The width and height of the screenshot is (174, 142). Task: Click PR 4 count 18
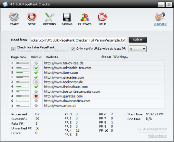[x=78, y=130]
